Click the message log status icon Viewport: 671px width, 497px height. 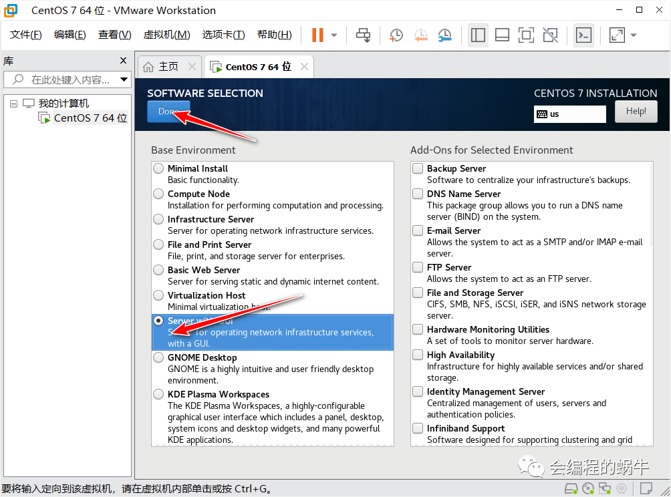pos(646,488)
